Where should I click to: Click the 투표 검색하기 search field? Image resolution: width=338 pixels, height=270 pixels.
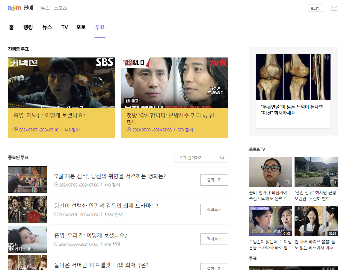tap(201, 158)
